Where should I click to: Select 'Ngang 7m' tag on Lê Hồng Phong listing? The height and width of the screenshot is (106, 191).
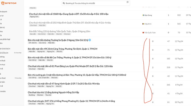point(50,104)
